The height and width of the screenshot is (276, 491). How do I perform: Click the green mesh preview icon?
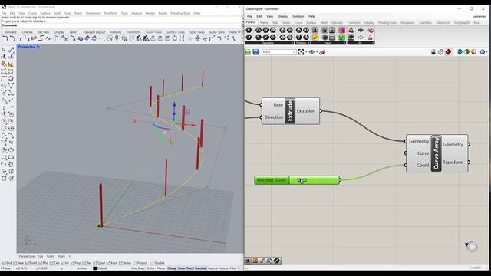(466, 52)
